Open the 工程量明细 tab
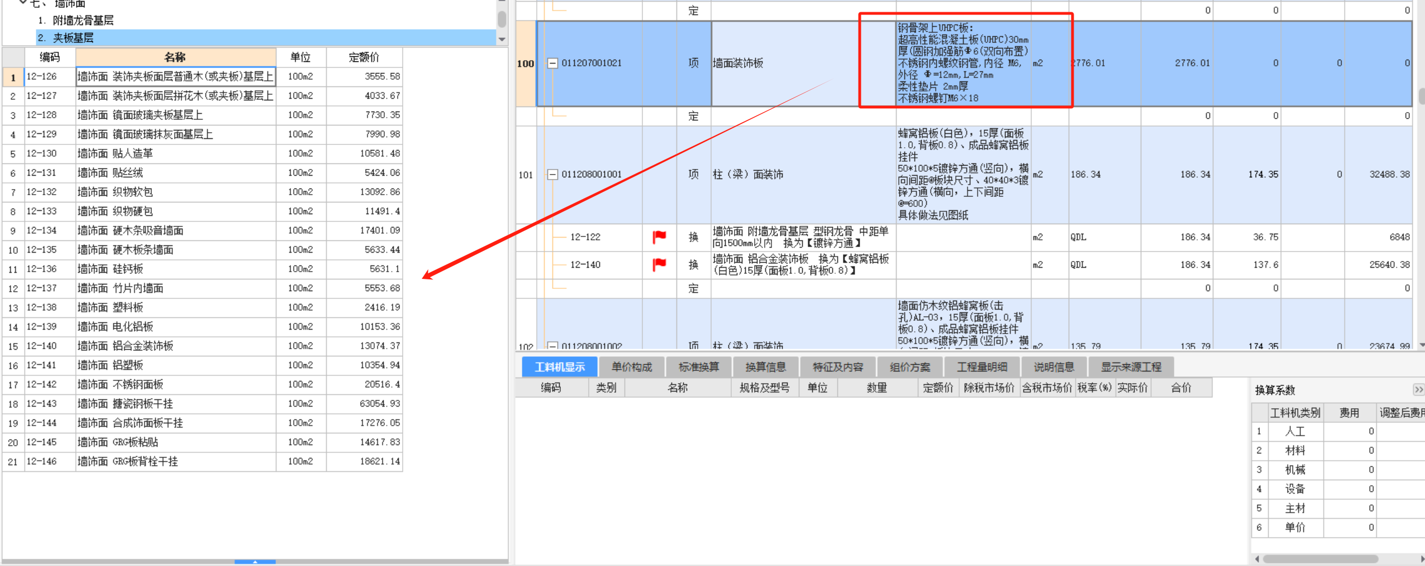The image size is (1425, 566). (982, 367)
